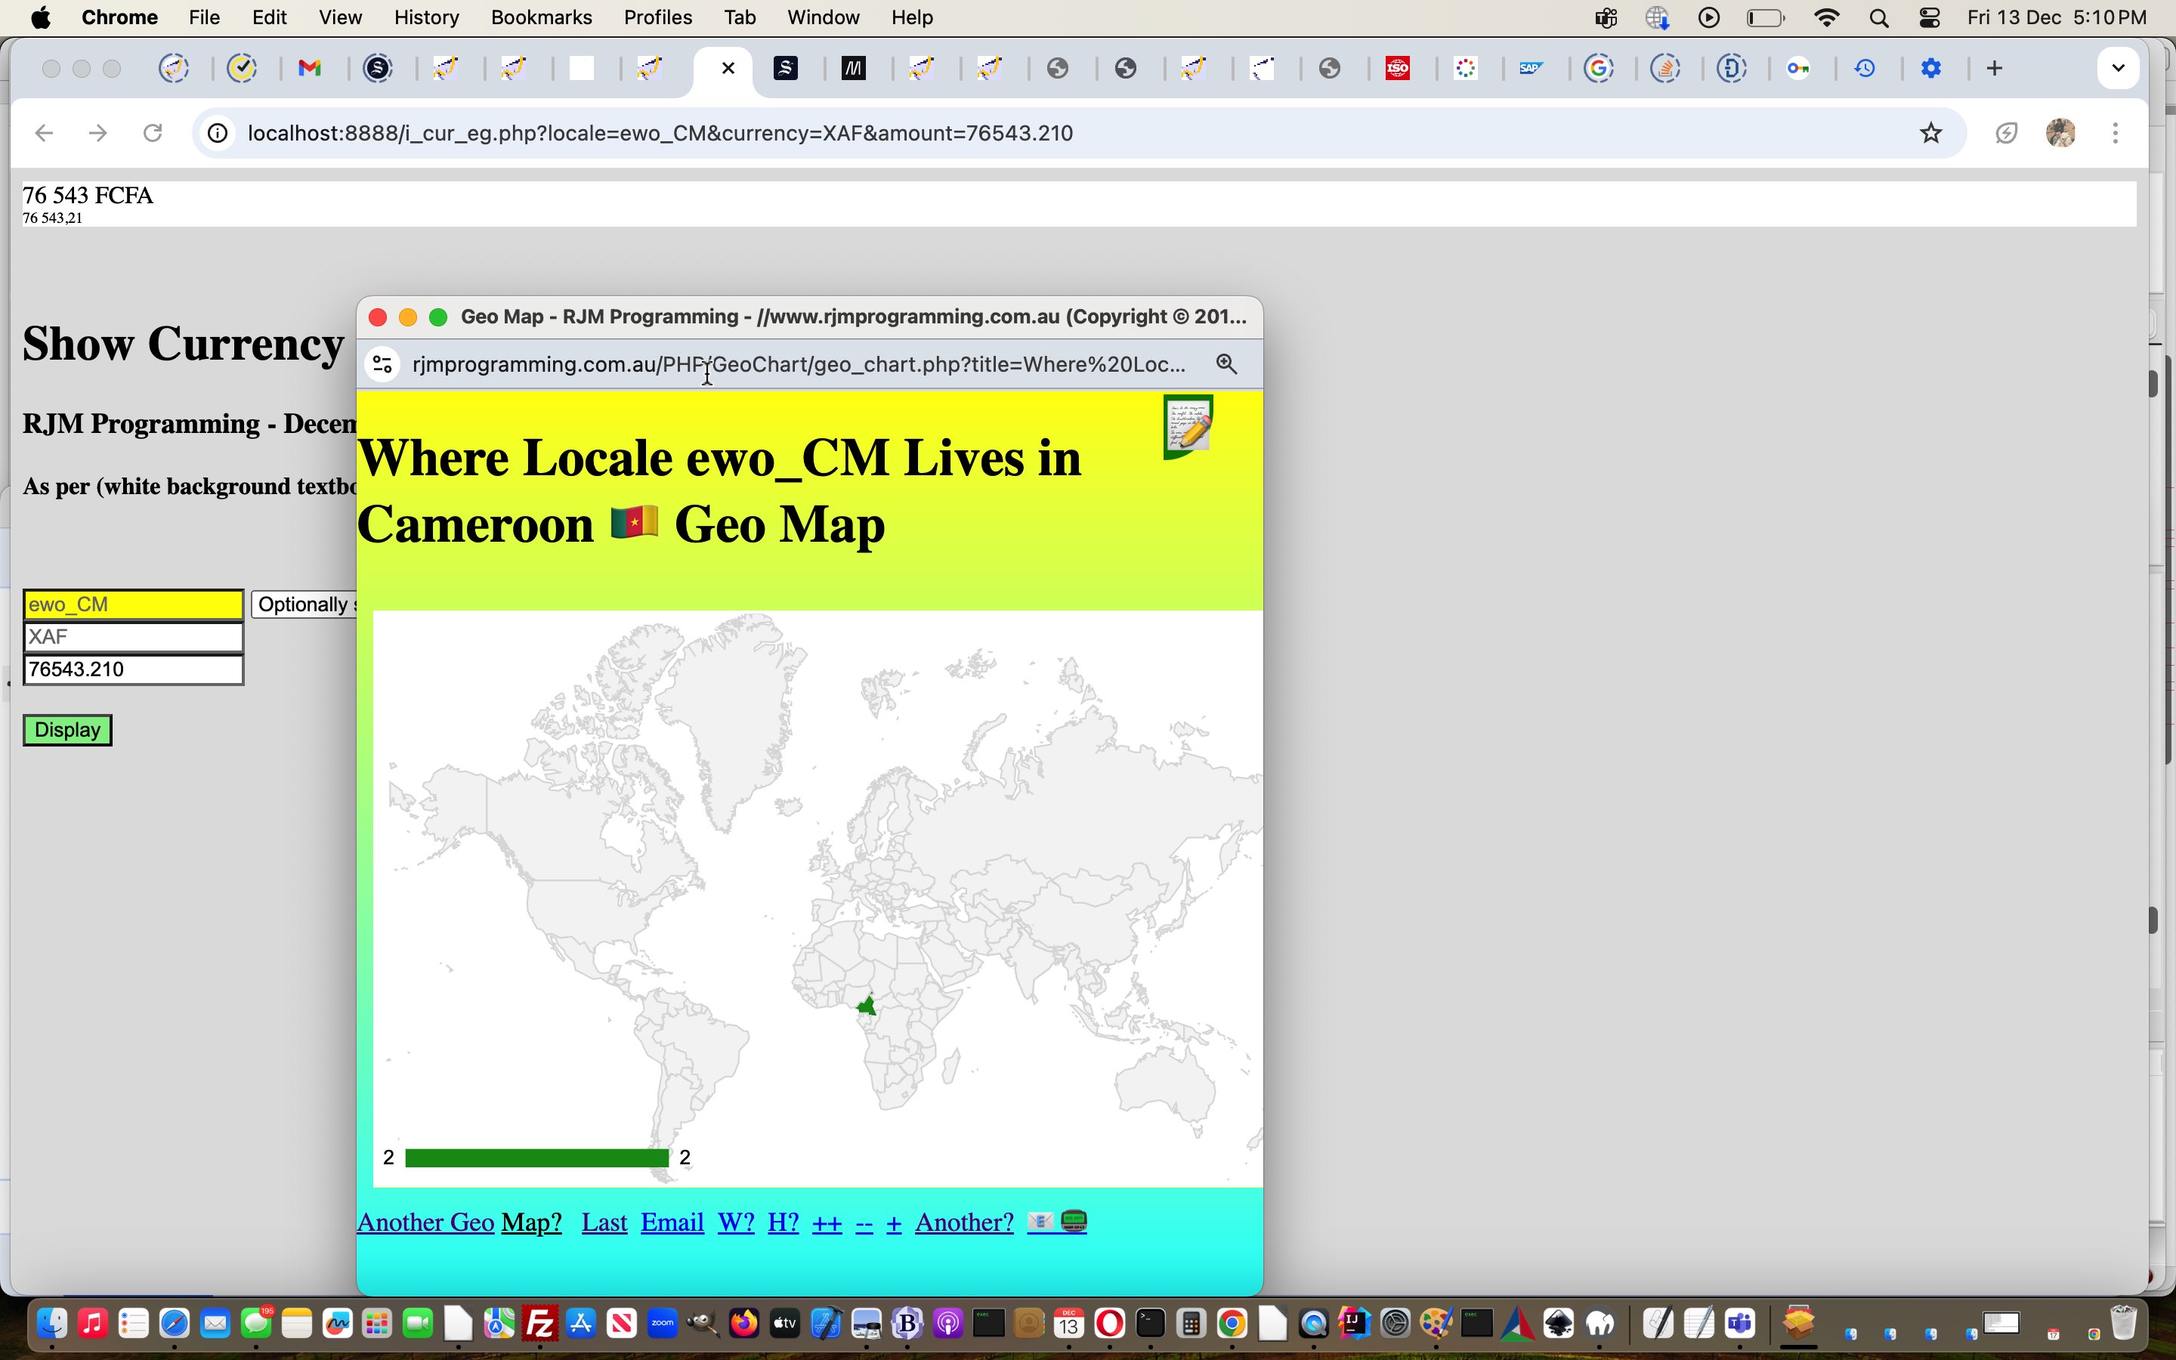Viewport: 2176px width, 1360px height.
Task: Click the green legend color bar
Action: 536,1158
